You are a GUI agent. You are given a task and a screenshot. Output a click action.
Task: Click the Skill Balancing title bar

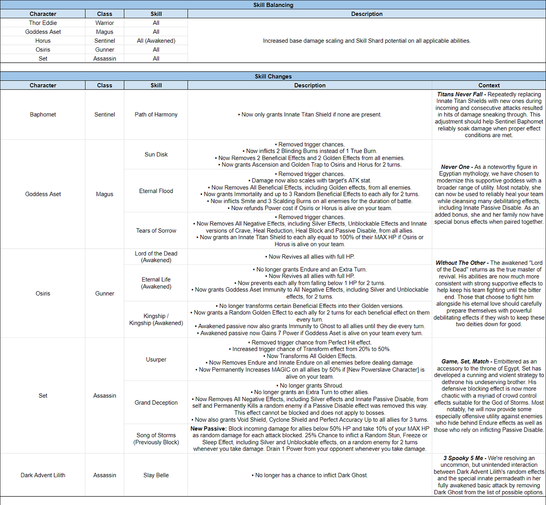(x=273, y=5)
